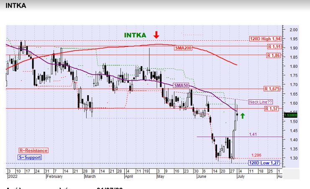
Task: Click the 1.35 price axis value
Action: pos(294,149)
